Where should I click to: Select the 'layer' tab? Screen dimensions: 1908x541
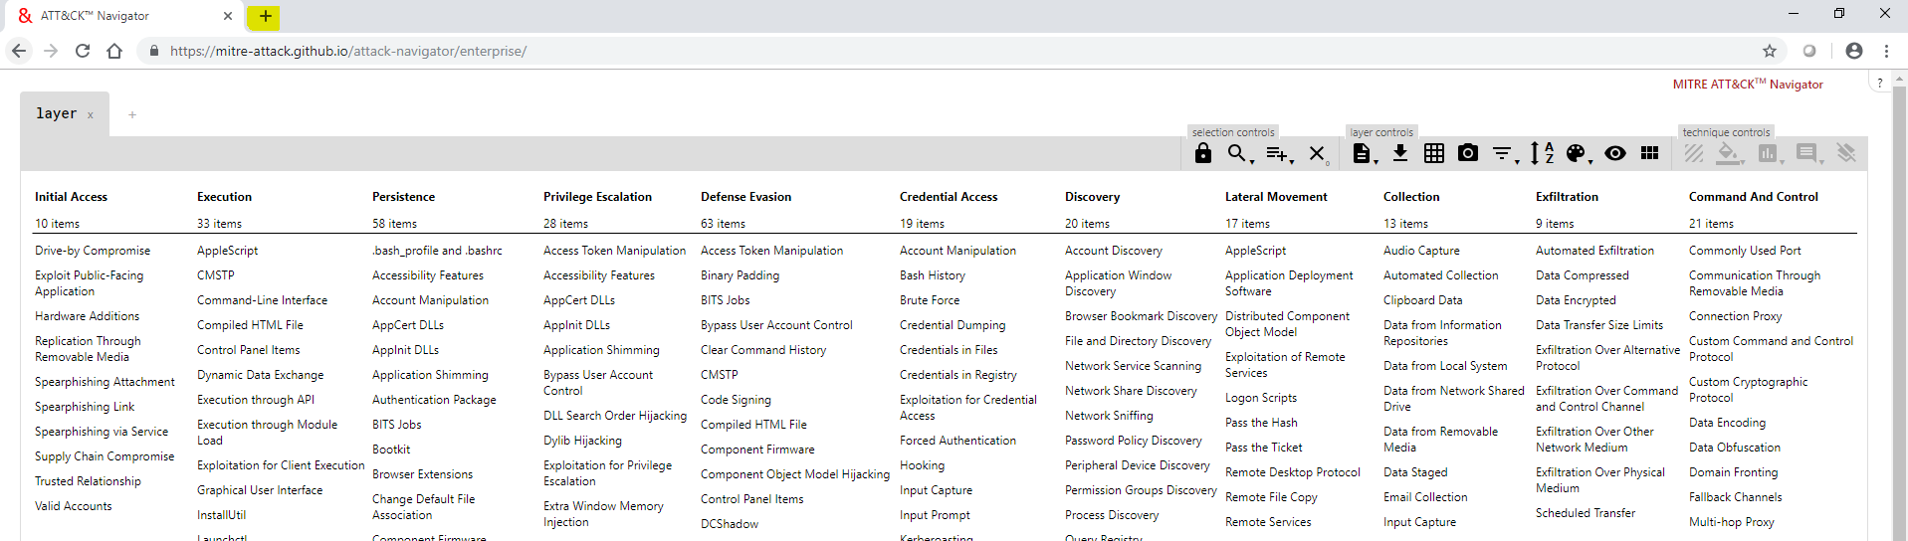pyautogui.click(x=57, y=114)
